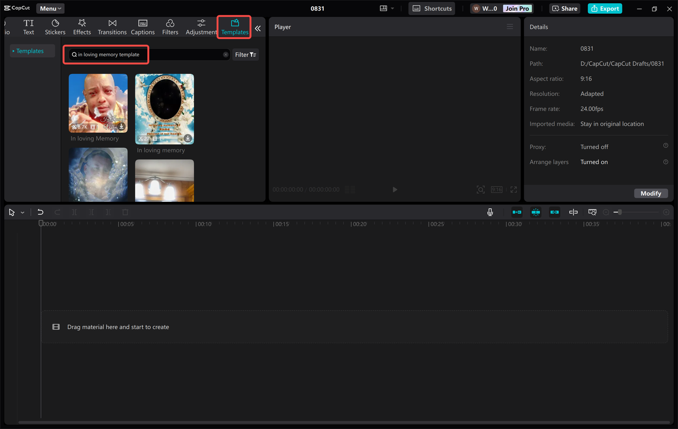Open the player ratio settings icon
Viewport: 678px width, 429px height.
coord(496,189)
